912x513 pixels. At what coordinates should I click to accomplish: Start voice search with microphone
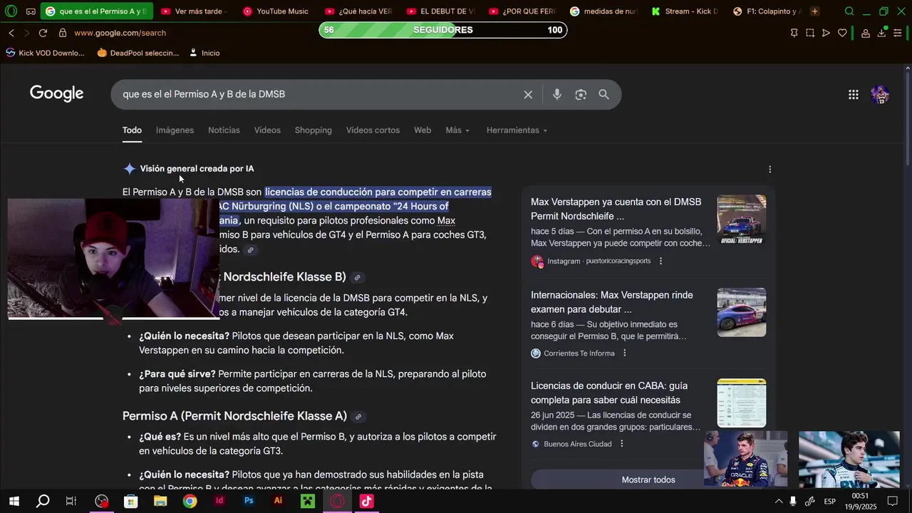point(557,95)
